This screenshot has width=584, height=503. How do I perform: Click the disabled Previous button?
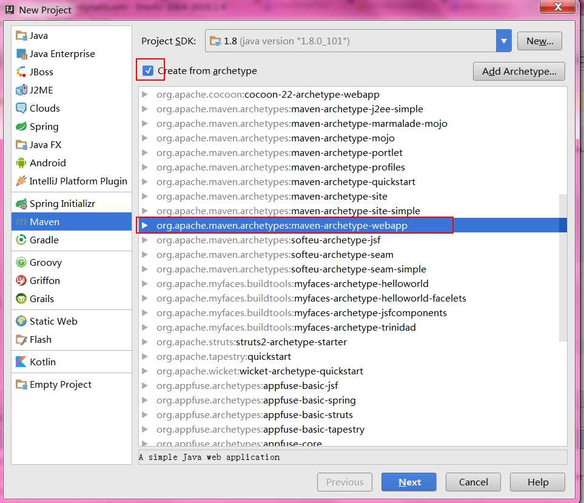[x=344, y=482]
